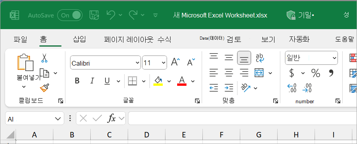Click the Wrap Text icon

pos(260,58)
